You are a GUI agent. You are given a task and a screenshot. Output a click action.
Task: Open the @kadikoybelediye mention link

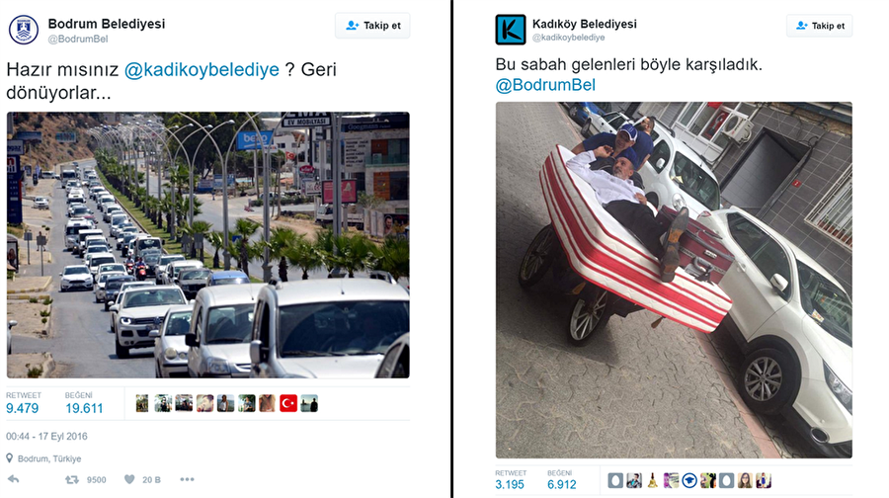pos(202,69)
